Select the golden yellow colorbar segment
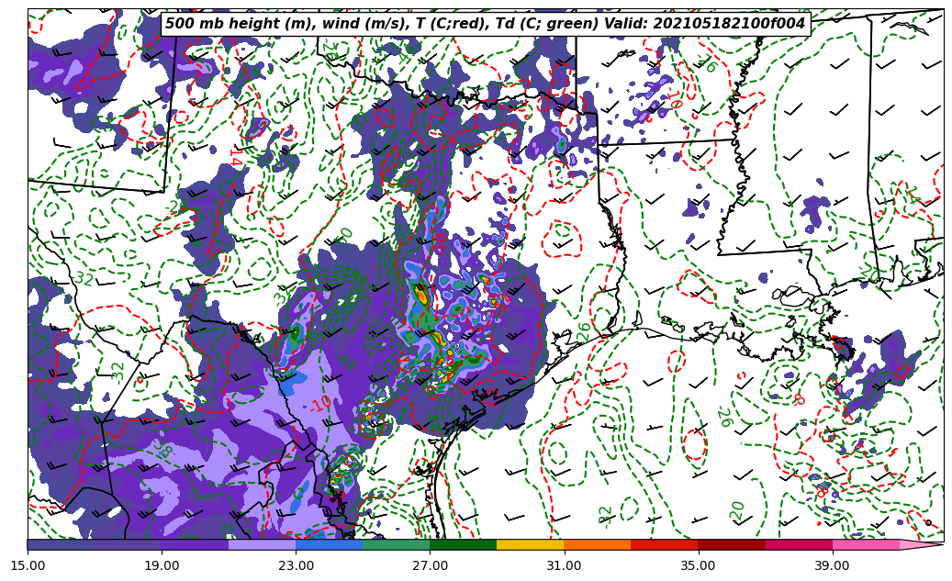 [531, 544]
